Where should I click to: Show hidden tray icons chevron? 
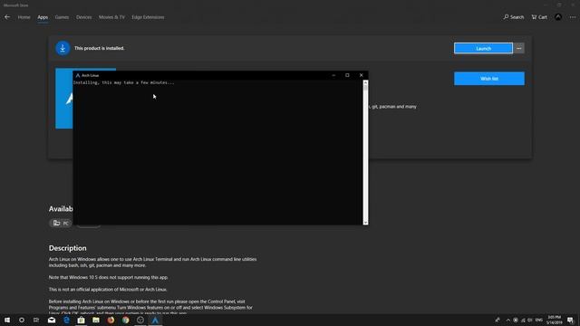click(508, 320)
